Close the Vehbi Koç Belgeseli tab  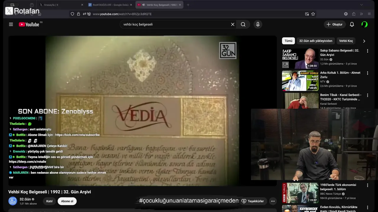[180, 5]
